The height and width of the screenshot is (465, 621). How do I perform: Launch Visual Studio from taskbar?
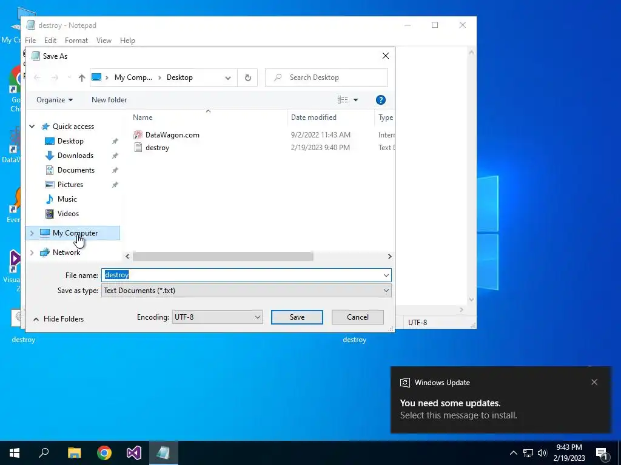(134, 453)
